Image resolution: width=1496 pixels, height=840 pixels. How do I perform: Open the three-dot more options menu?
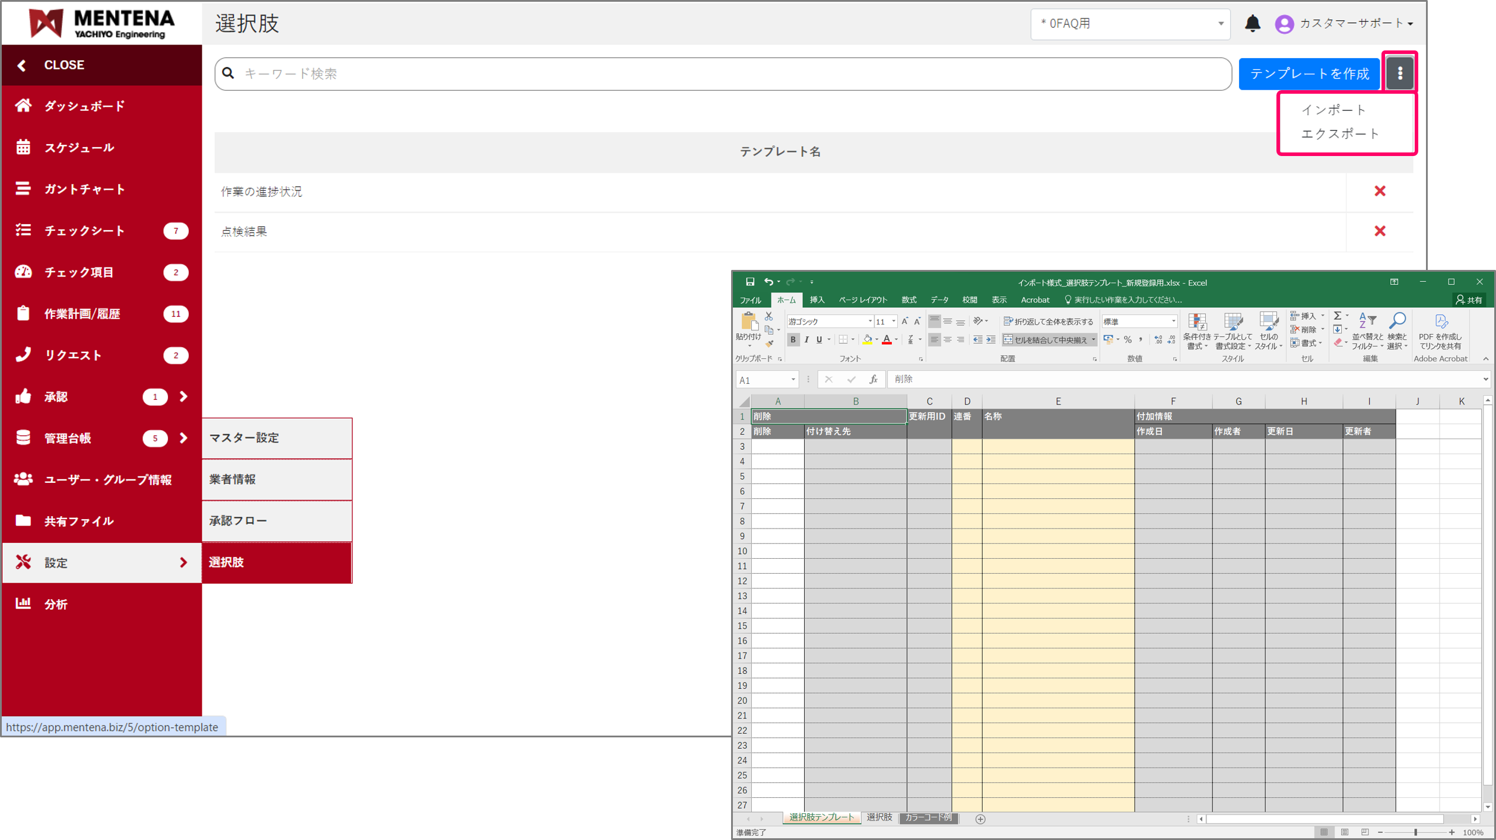(1400, 73)
